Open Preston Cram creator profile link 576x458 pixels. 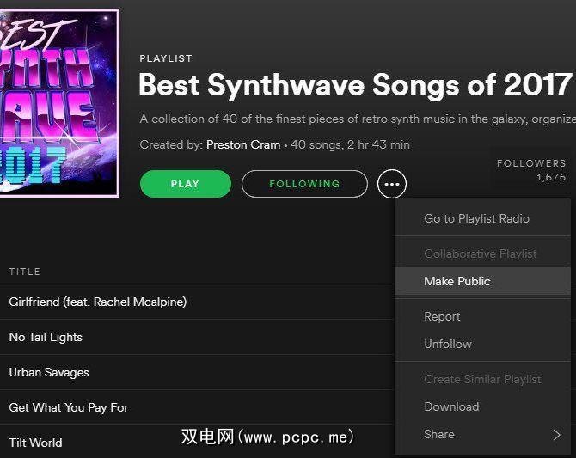pyautogui.click(x=243, y=144)
